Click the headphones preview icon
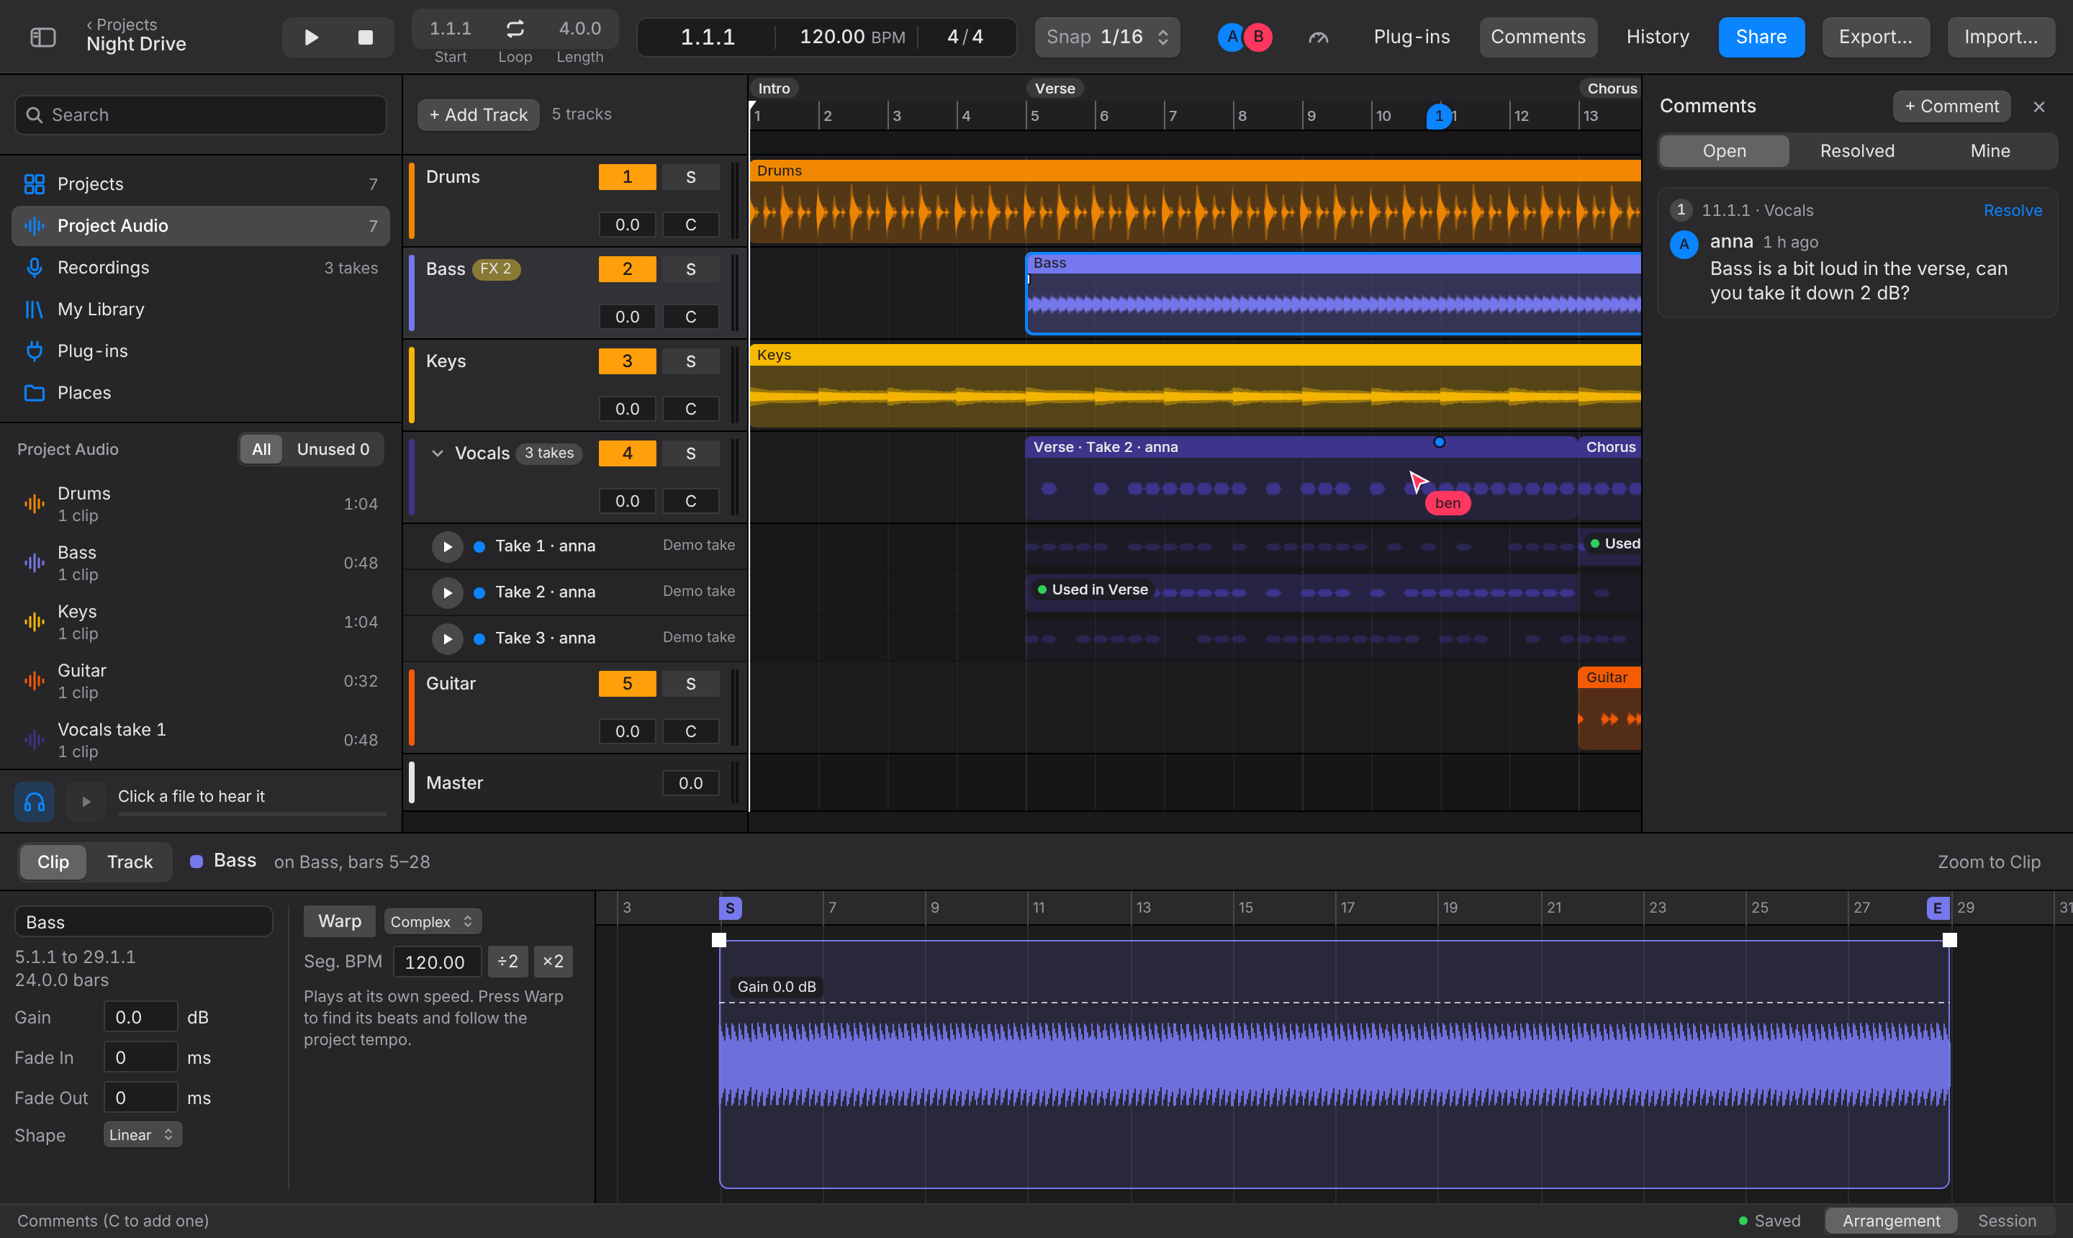The image size is (2073, 1238). tap(35, 802)
